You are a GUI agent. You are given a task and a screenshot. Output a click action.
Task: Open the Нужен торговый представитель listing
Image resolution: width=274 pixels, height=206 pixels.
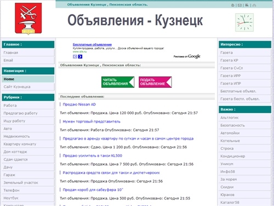[x=92, y=121]
